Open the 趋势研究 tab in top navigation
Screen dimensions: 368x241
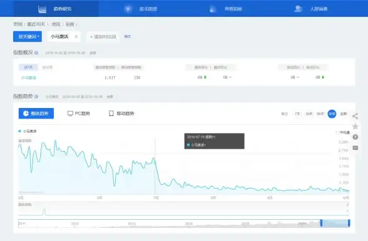(56, 9)
